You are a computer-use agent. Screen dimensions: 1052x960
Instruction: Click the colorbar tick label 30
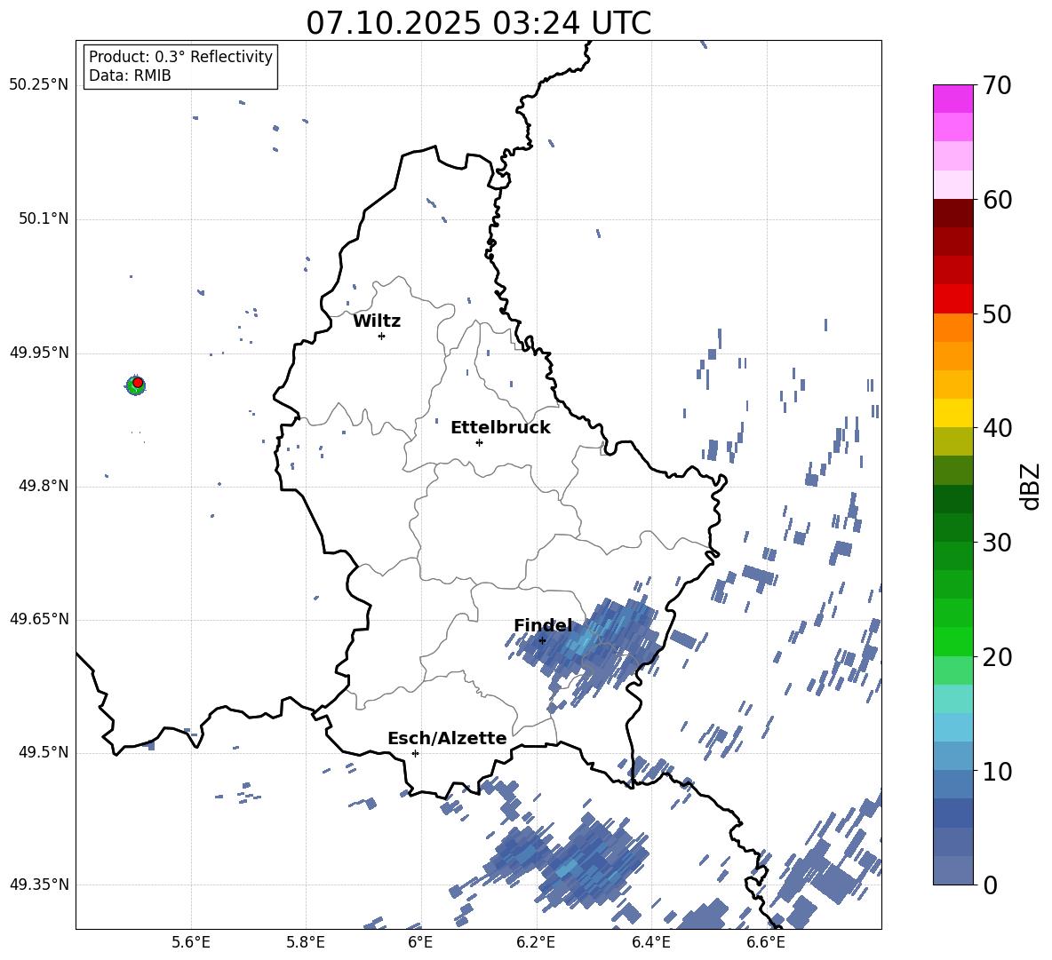[997, 543]
